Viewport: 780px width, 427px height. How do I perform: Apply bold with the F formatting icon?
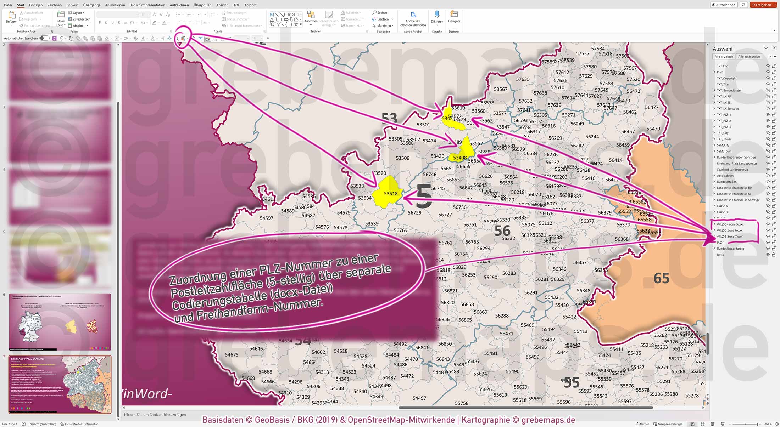pyautogui.click(x=100, y=22)
